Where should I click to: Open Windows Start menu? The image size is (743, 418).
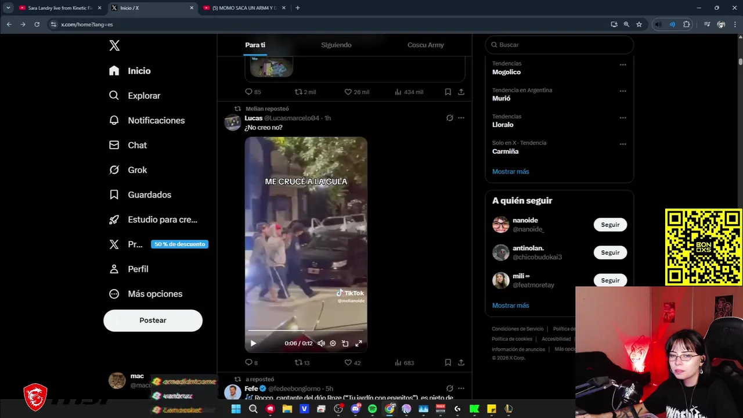point(236,409)
